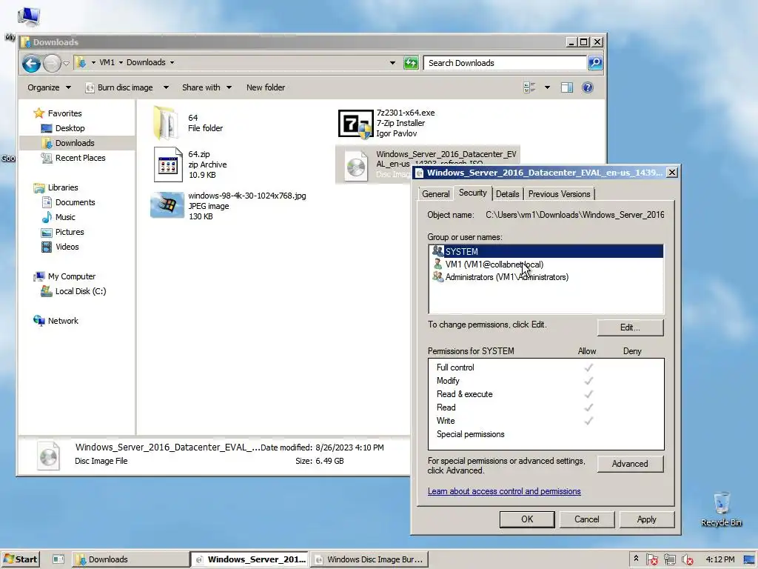Switch to the Previous Versions tab
Viewport: 758px width, 569px height.
coord(560,194)
